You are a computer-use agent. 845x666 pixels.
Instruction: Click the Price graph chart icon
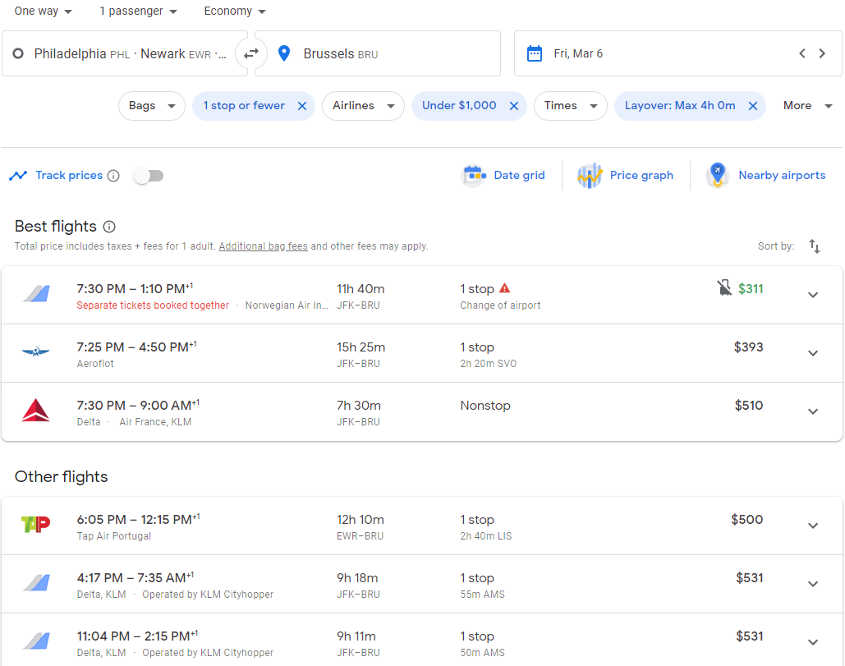pyautogui.click(x=590, y=176)
